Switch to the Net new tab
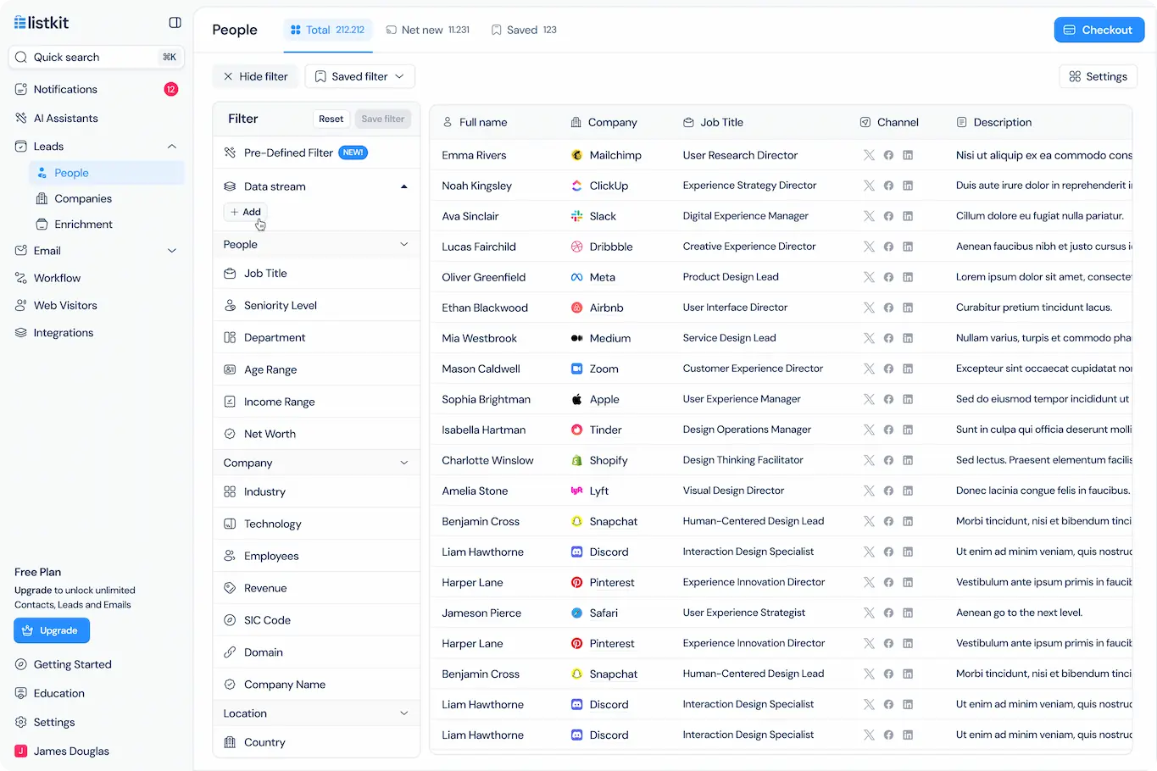Viewport: 1157px width, 771px height. 427,30
